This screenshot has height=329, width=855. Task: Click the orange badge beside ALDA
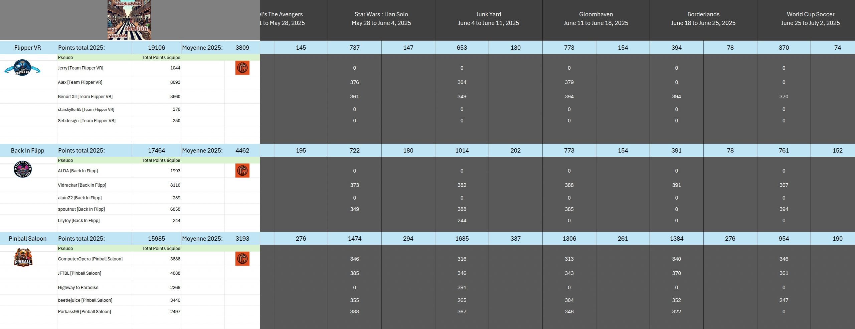[x=242, y=171]
